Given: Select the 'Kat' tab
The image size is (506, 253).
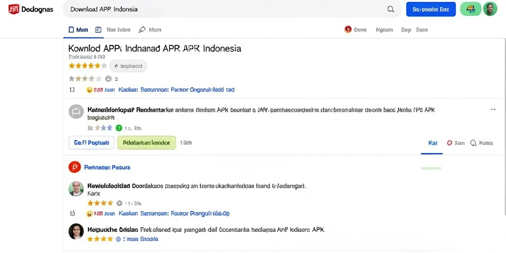Looking at the screenshot, I should 432,143.
